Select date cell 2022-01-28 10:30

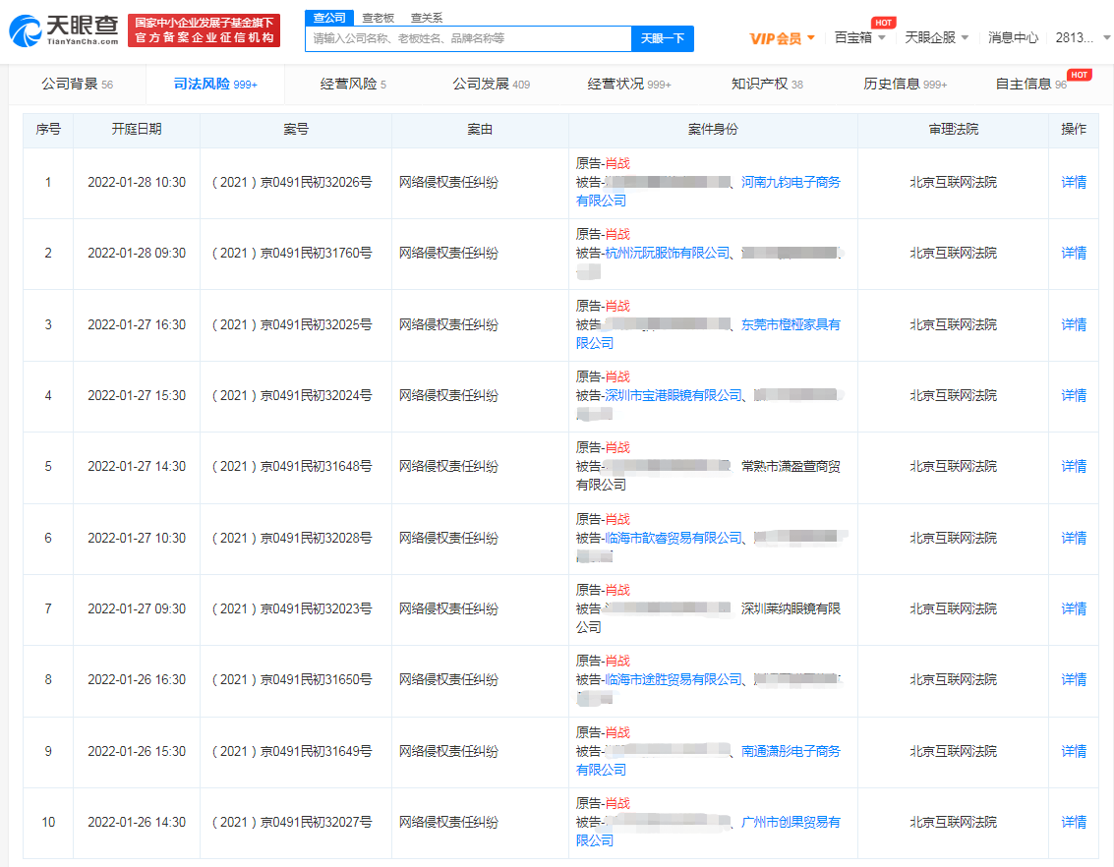pyautogui.click(x=137, y=183)
